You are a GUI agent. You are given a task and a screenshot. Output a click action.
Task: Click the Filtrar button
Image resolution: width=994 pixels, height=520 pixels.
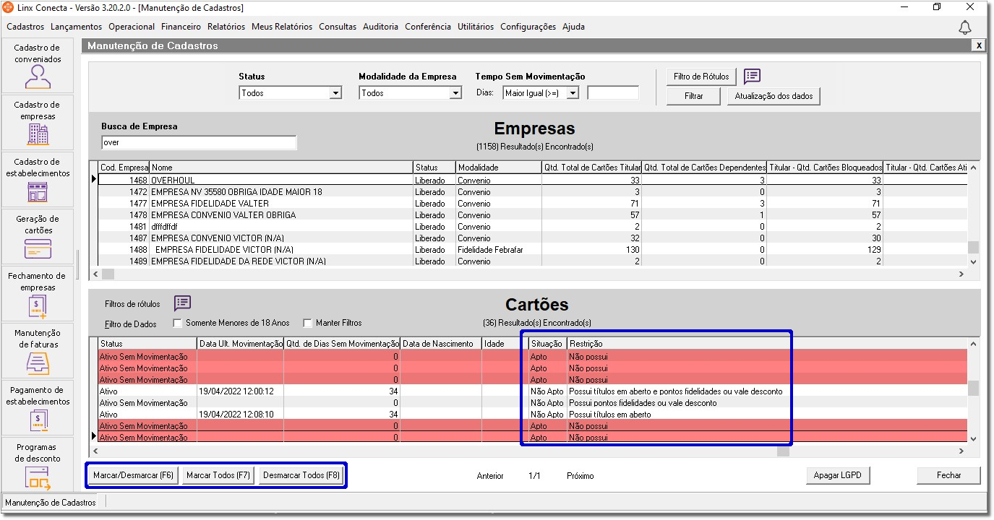pos(694,96)
